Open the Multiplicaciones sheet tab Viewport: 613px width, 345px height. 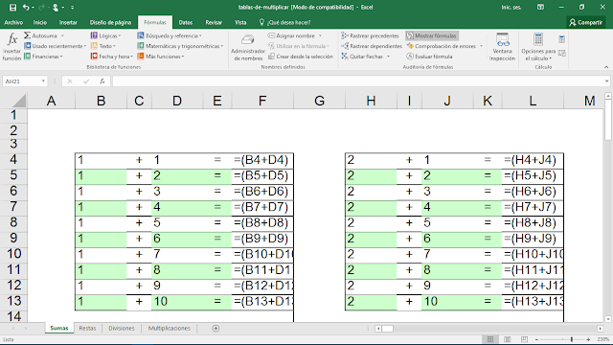pyautogui.click(x=170, y=328)
